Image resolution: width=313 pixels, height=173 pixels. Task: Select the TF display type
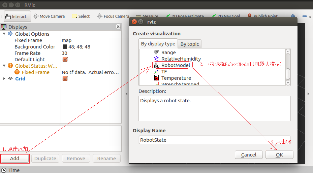point(164,72)
